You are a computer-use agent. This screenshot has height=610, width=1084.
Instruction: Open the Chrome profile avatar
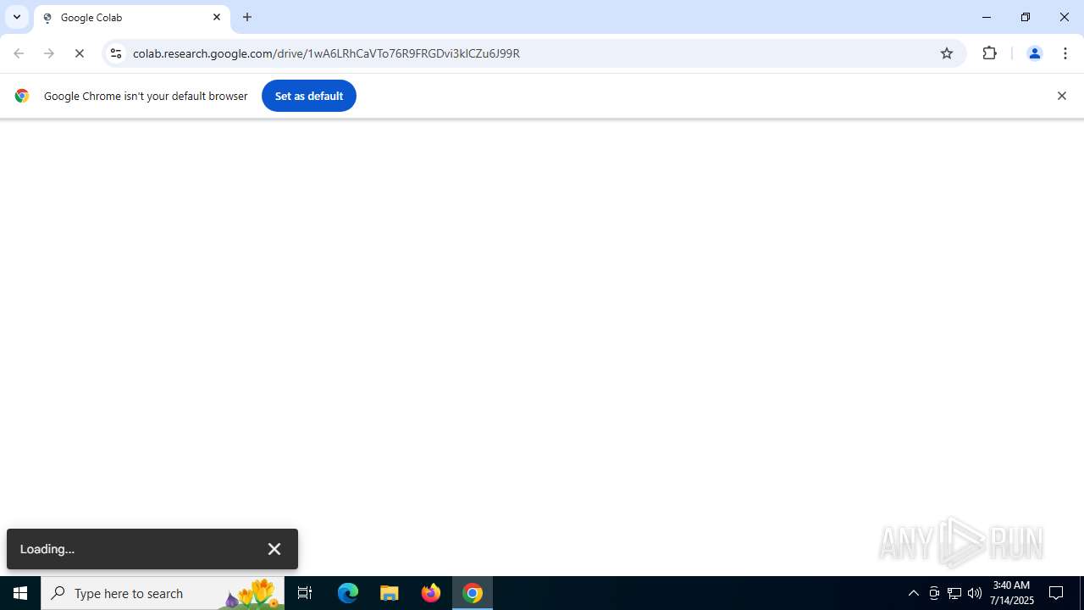[1034, 53]
